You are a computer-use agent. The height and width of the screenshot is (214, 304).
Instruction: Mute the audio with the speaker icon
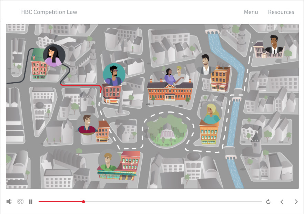tap(9, 202)
